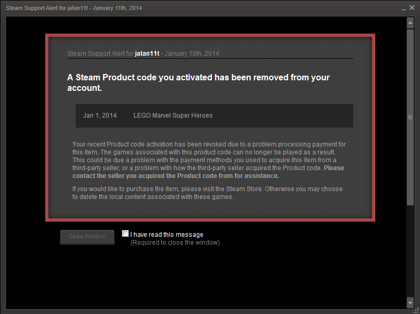420x314 pixels.
Task: Click the scroll down arrow icon
Action: (410, 302)
